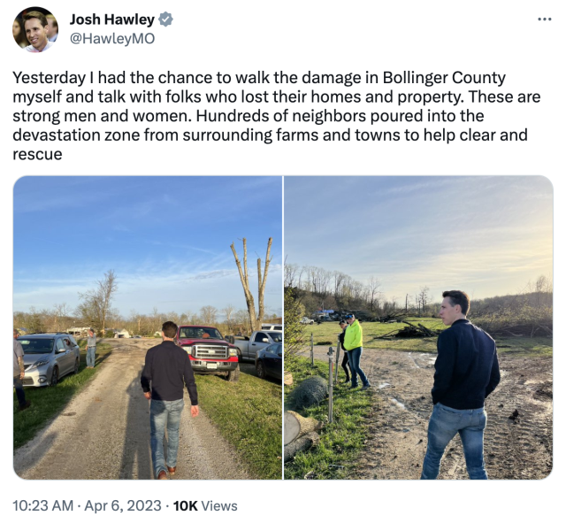The width and height of the screenshot is (566, 524).
Task: Open the three-dot more options menu
Action: click(x=545, y=19)
